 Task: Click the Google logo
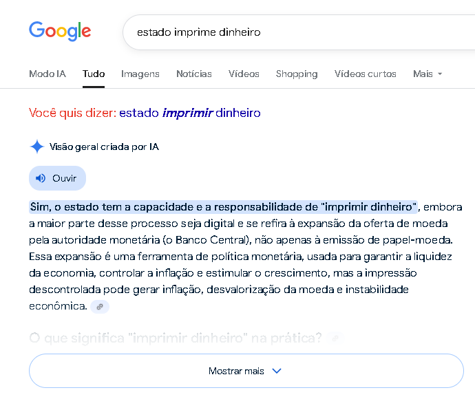point(60,31)
